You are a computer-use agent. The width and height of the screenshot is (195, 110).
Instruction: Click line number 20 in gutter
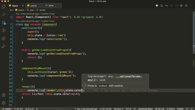[10, 90]
